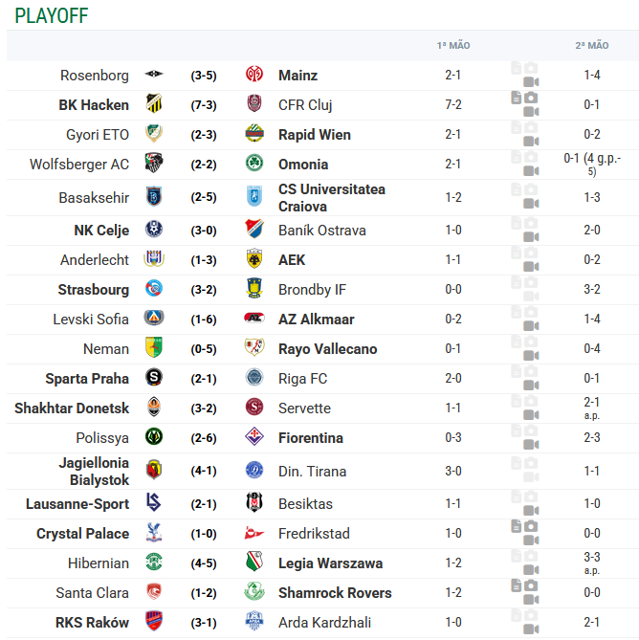Click the Sparta Praha club crest
639x640 pixels.
click(x=154, y=378)
